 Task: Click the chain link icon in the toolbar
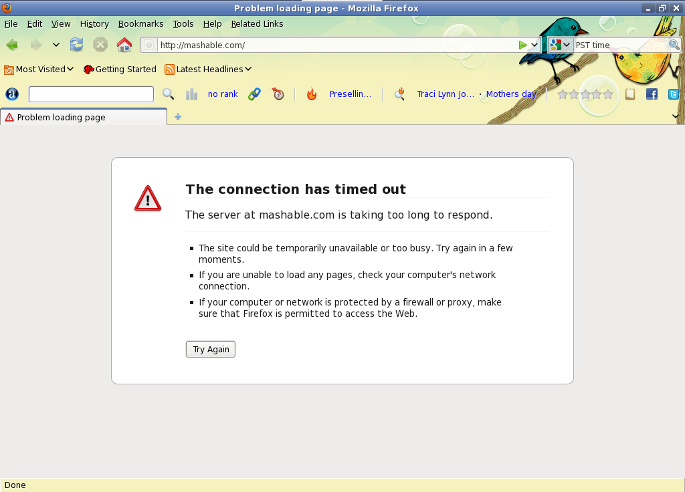point(254,94)
